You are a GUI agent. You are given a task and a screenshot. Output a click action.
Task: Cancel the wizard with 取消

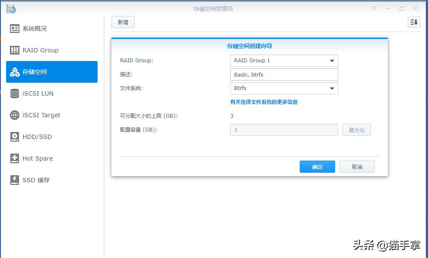[357, 166]
